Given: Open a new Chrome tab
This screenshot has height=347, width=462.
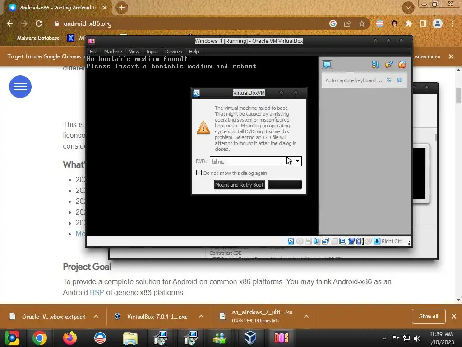Looking at the screenshot, I should 122,8.
